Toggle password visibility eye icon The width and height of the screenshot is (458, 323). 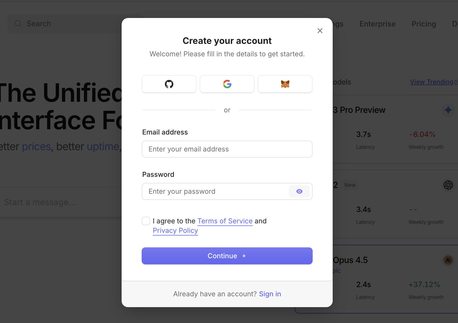(x=299, y=191)
